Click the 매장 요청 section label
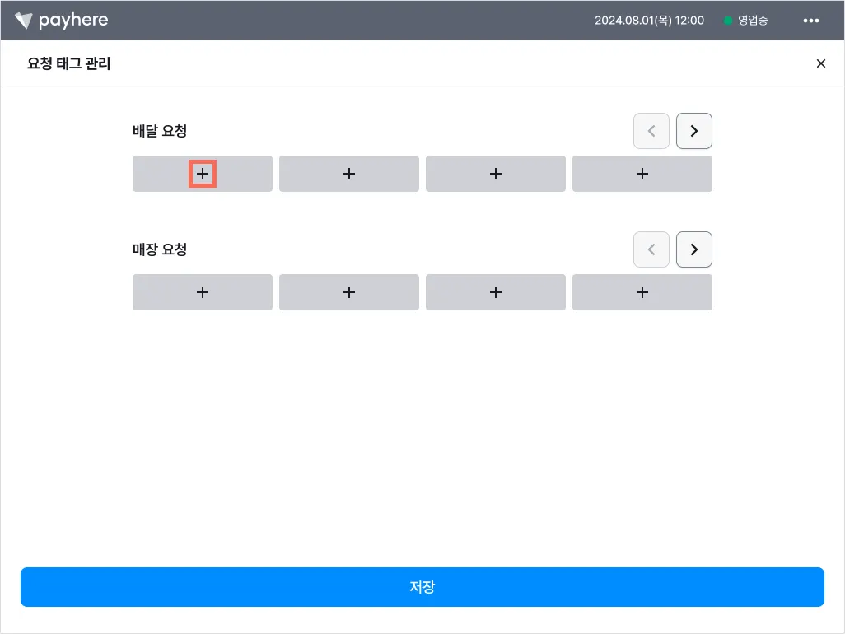This screenshot has width=845, height=634. pyautogui.click(x=160, y=249)
